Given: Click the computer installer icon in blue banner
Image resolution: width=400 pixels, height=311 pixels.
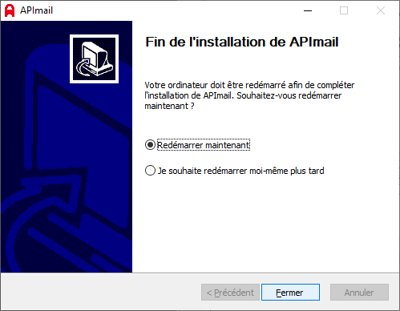Looking at the screenshot, I should 94,59.
